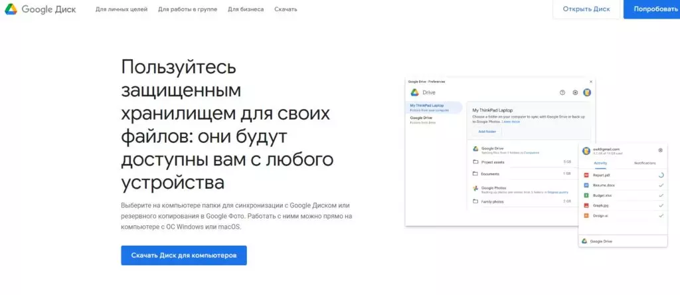The image size is (680, 295).
Task: Click the file icon beside Design.ai
Action: 586,216
